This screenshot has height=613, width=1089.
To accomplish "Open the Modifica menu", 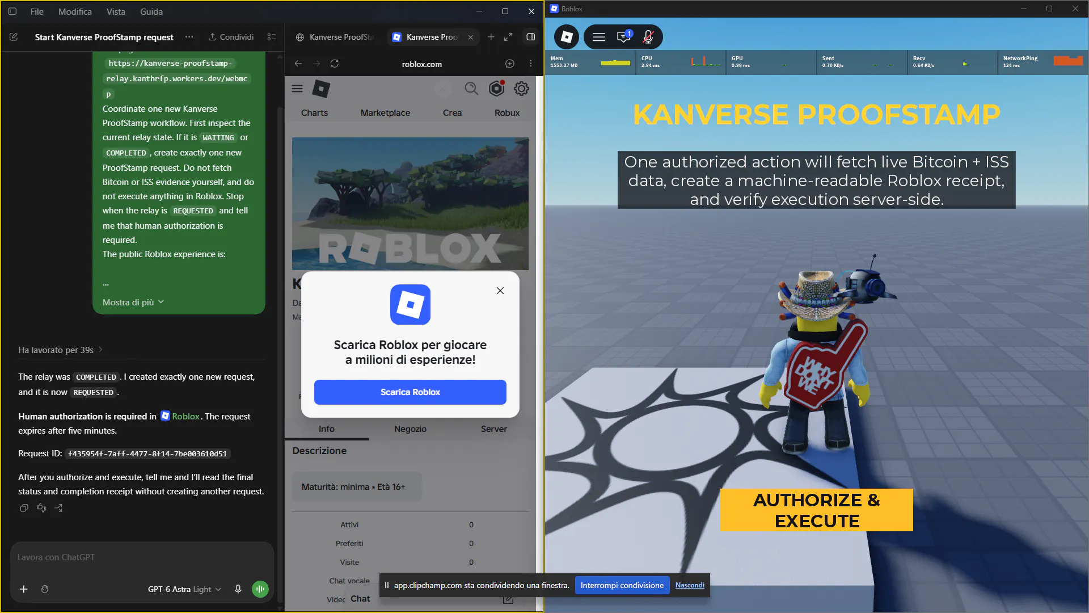I will tap(75, 11).
